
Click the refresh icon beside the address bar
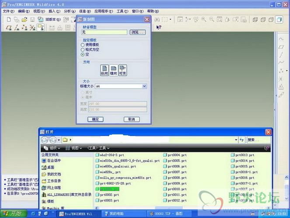(241, 140)
